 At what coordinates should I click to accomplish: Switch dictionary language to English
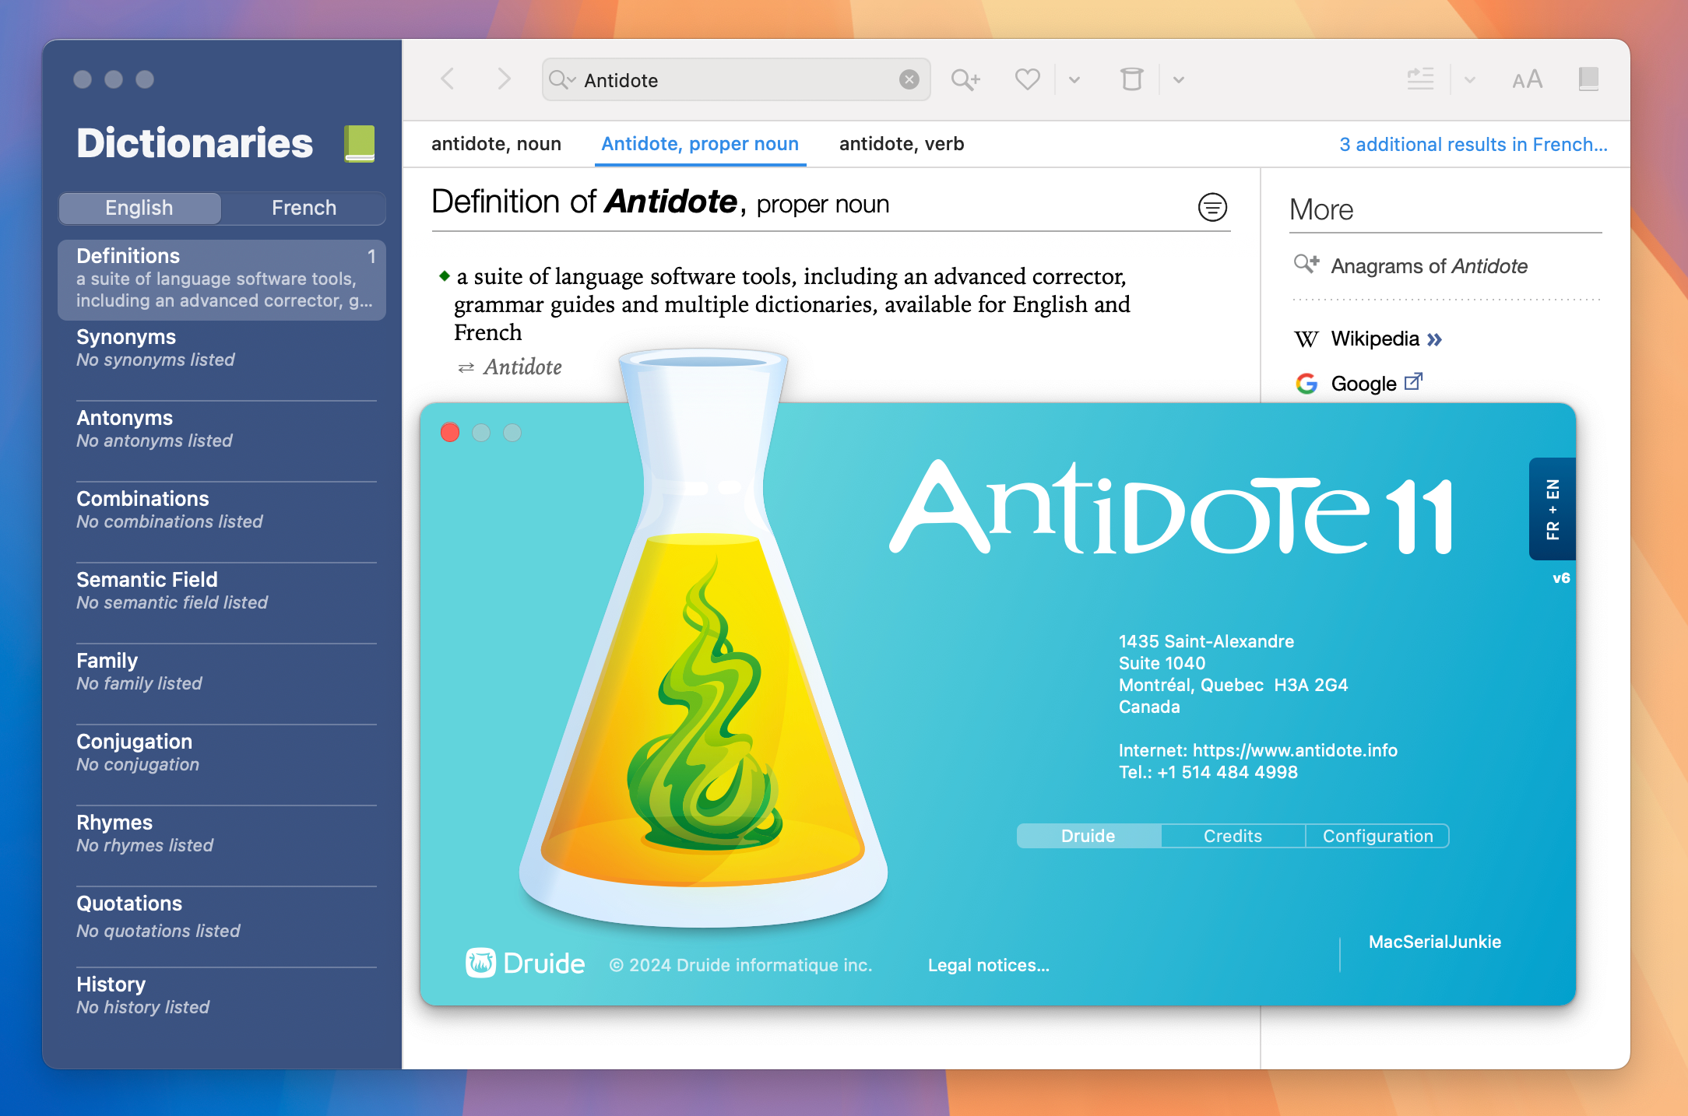pos(139,208)
